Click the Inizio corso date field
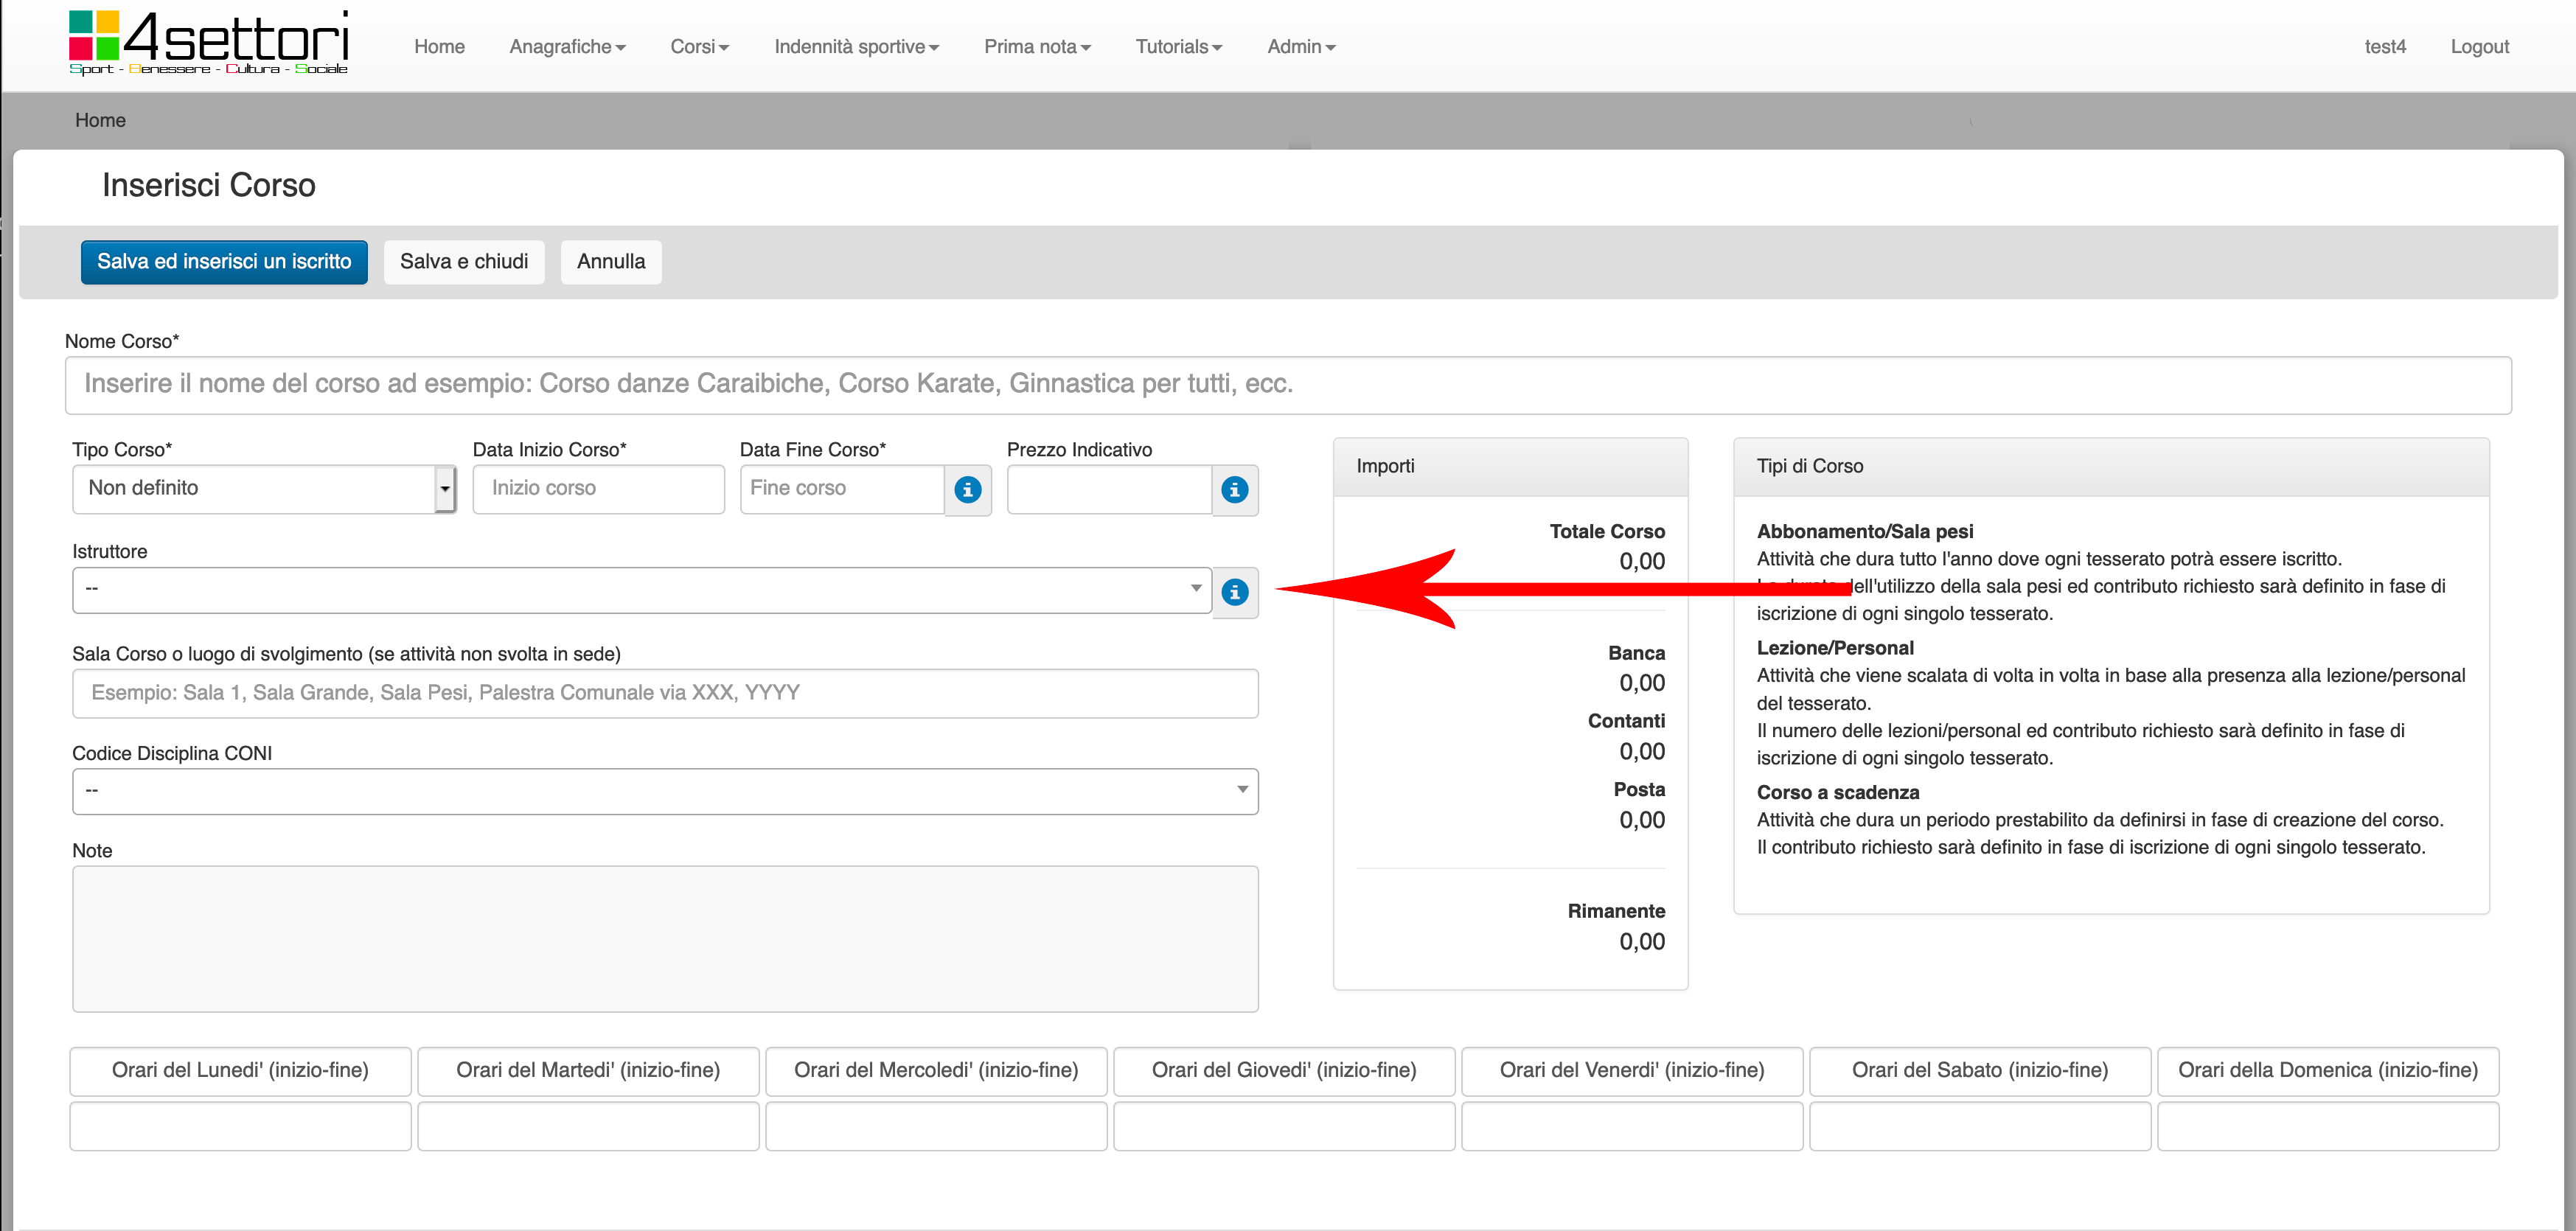This screenshot has width=2576, height=1231. pyautogui.click(x=598, y=489)
